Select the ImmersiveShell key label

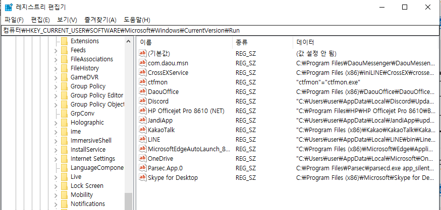point(91,141)
